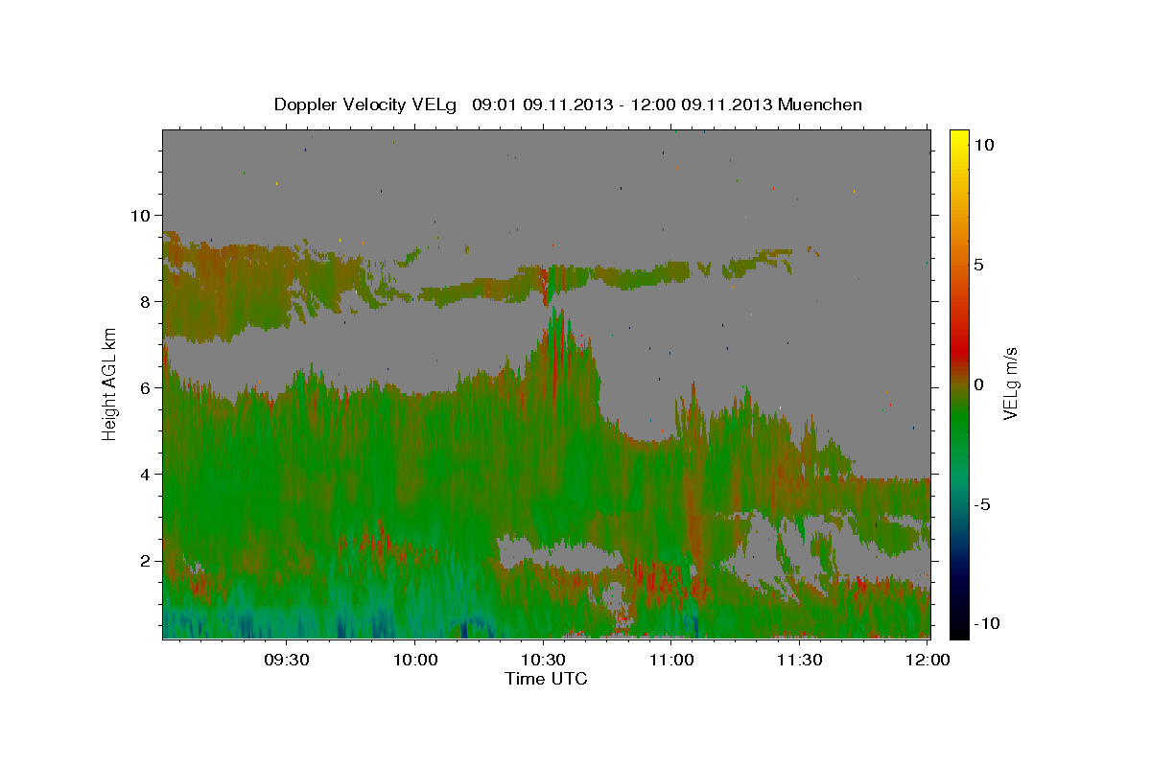Viewport: 1151px width, 767px height.
Task: Click the 11:30 time tick label
Action: pyautogui.click(x=799, y=661)
